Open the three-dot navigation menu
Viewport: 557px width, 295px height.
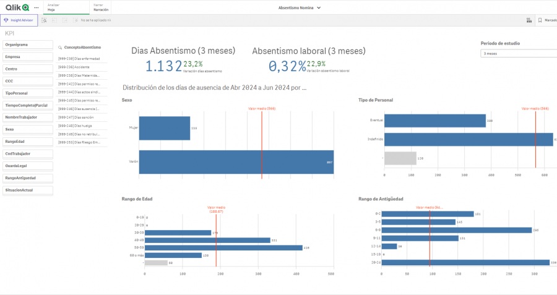coord(36,7)
